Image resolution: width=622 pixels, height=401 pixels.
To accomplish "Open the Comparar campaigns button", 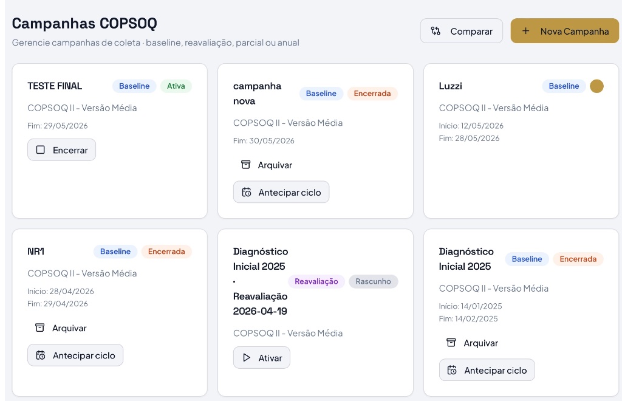I will [x=462, y=31].
